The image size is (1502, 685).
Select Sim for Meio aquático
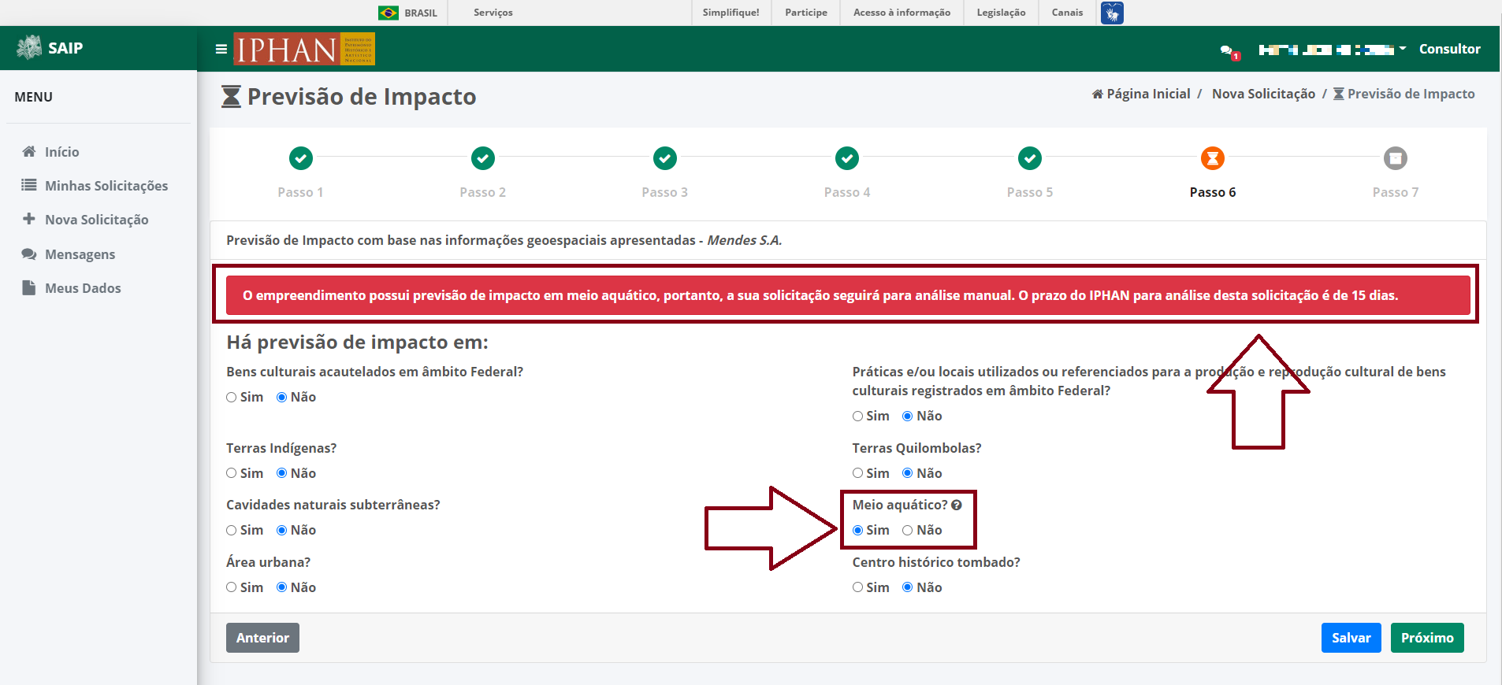coord(857,531)
